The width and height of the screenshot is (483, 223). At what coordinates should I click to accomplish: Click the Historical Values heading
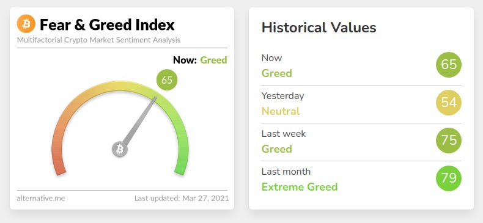[319, 27]
